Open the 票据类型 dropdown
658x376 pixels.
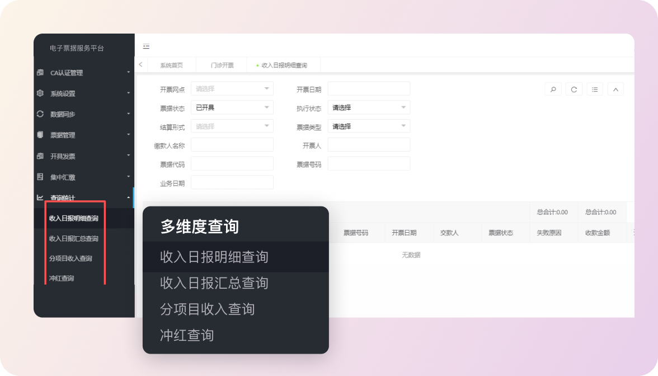click(x=369, y=126)
